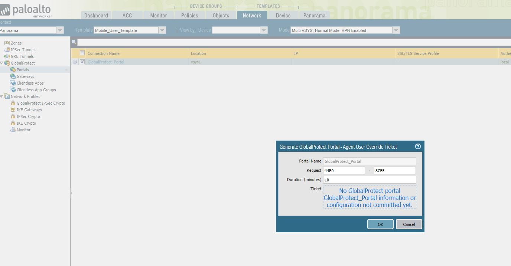Uncheck the GlobalProtect_Portal row checkbox
The height and width of the screenshot is (266, 511).
82,62
